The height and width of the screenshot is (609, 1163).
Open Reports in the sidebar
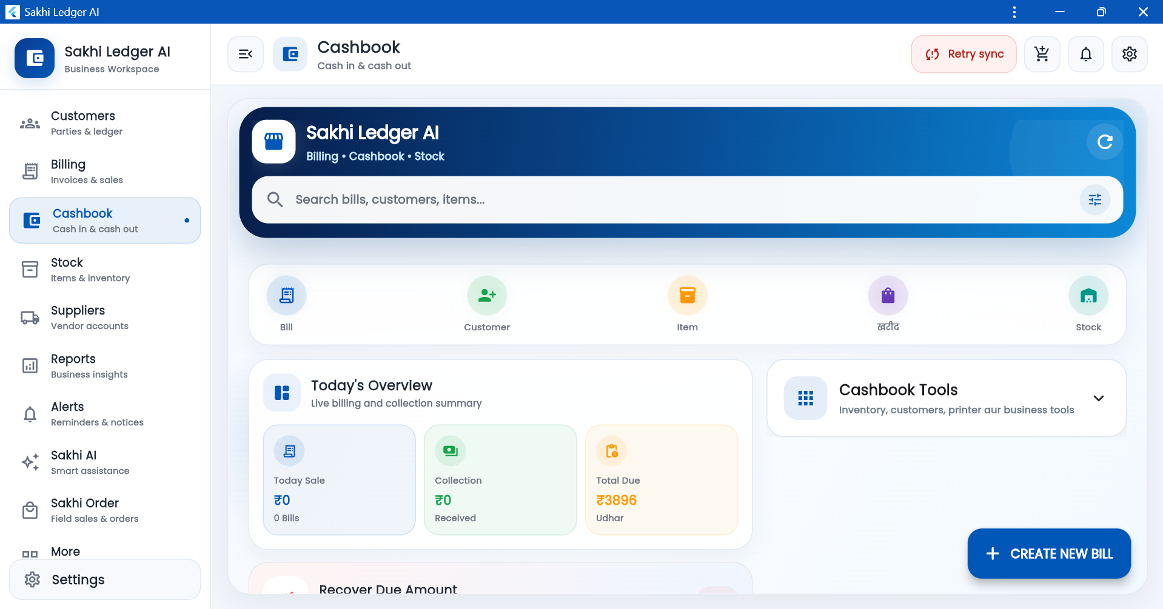pos(105,366)
